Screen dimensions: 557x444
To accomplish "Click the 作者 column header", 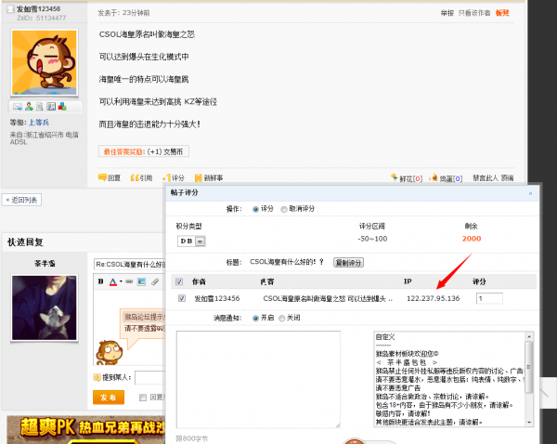I will pos(199,281).
